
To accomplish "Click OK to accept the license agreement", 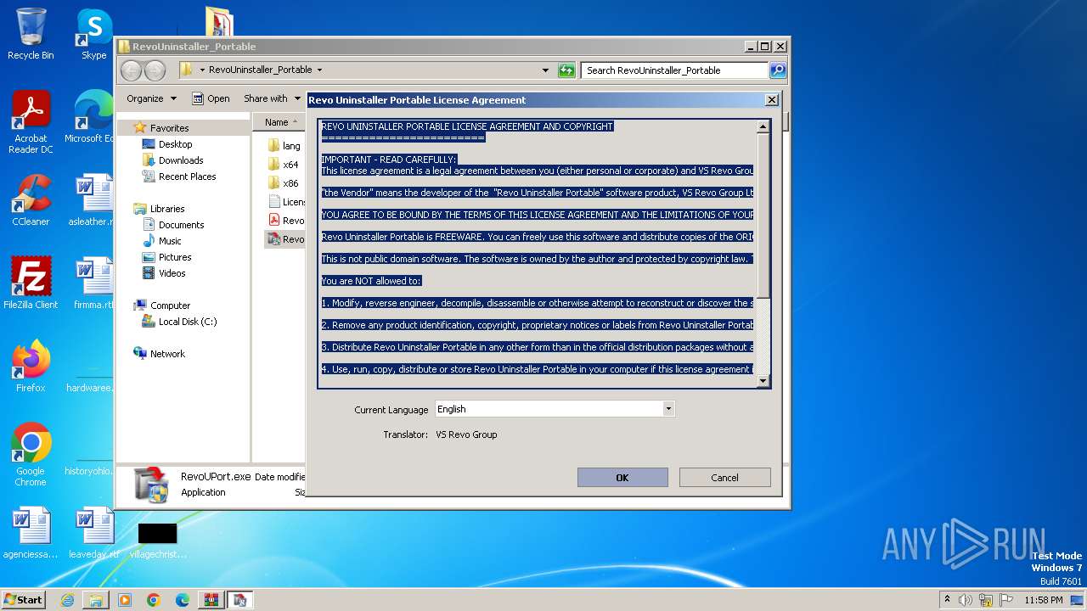I will tap(622, 477).
